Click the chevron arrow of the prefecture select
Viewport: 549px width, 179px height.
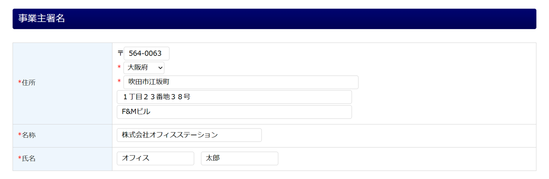(160, 68)
